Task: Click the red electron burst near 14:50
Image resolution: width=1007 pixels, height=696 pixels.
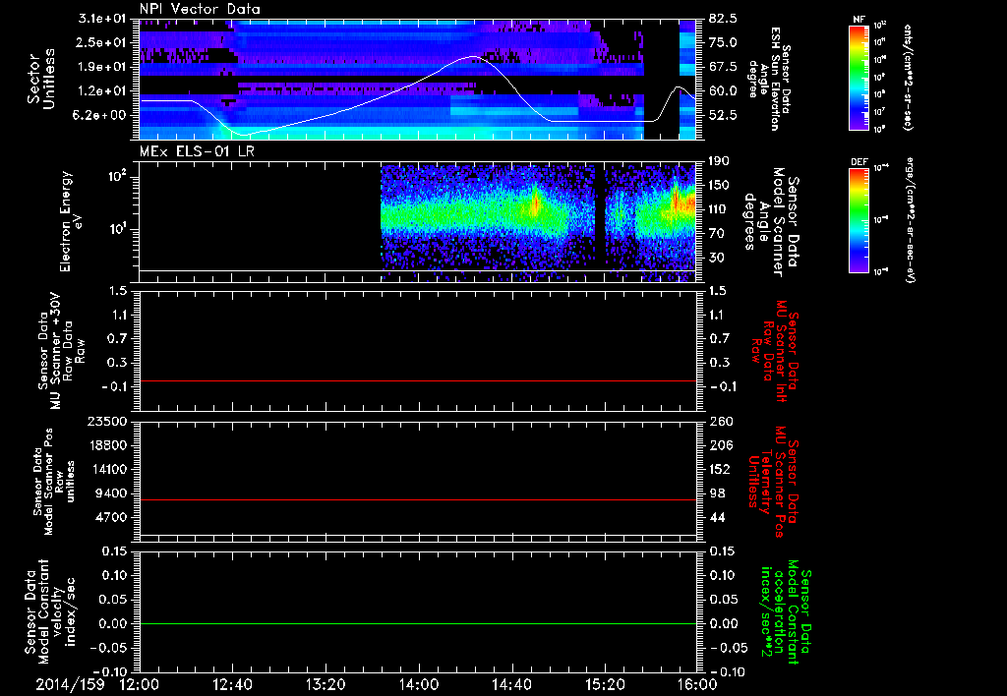Action: click(x=534, y=204)
